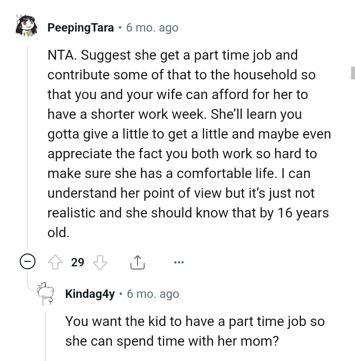Click Kindag4y's 6 mo. ago timestamp
355x361 pixels.
[153, 294]
